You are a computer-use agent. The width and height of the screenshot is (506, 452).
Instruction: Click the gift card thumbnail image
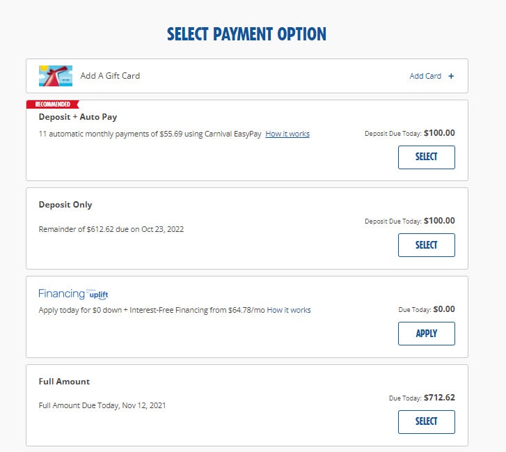(56, 76)
